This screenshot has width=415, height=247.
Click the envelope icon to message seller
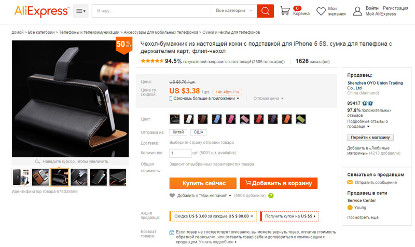(x=350, y=182)
